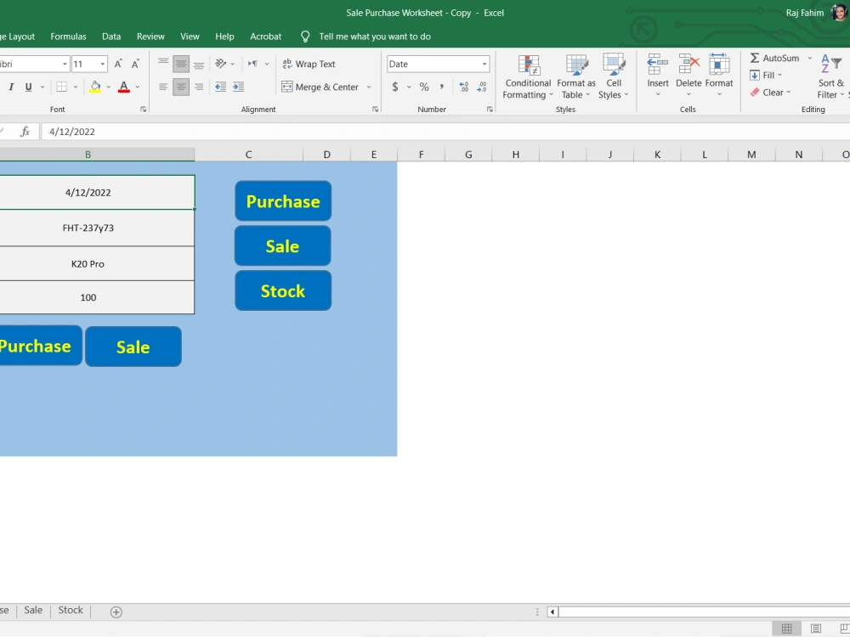Switch to the Stock sheet tab

(x=71, y=610)
